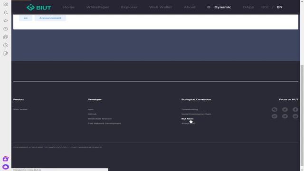Image resolution: width=304 pixels, height=171 pixels.
Task: Open Web Wallet link under Product
Action: point(20,109)
